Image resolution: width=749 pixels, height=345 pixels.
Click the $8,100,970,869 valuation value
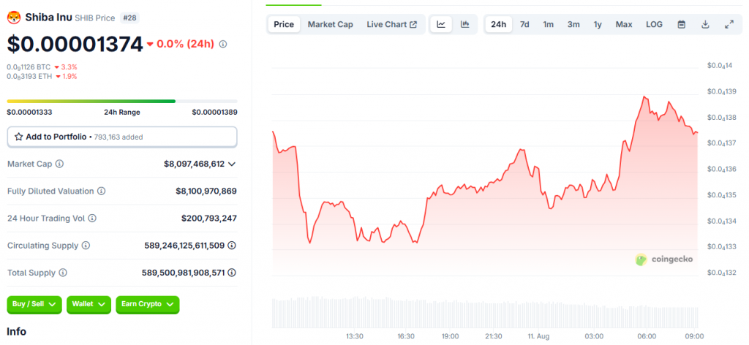pyautogui.click(x=206, y=191)
